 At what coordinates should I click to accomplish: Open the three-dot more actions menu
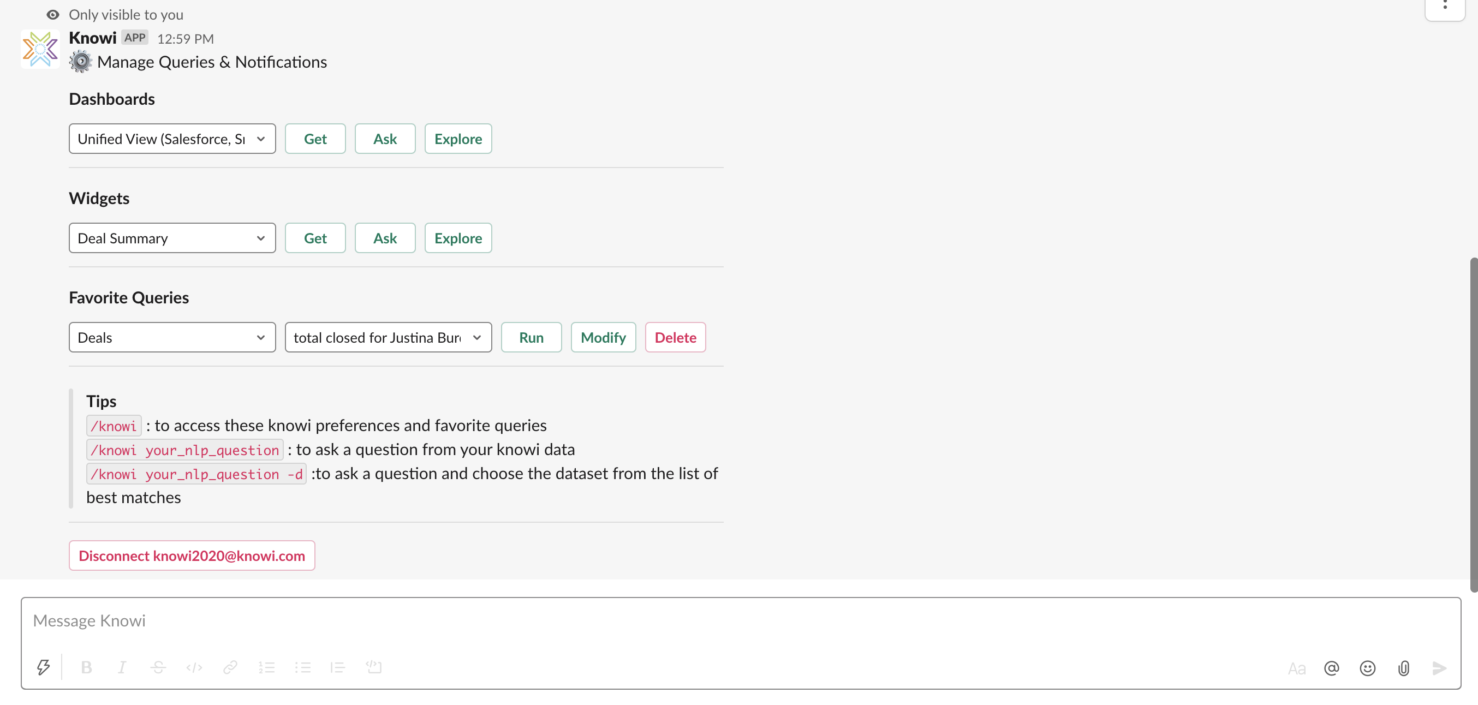tap(1445, 6)
